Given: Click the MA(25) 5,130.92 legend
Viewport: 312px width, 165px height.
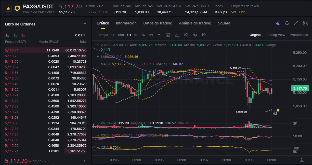Looking at the screenshot, I should click(141, 64).
